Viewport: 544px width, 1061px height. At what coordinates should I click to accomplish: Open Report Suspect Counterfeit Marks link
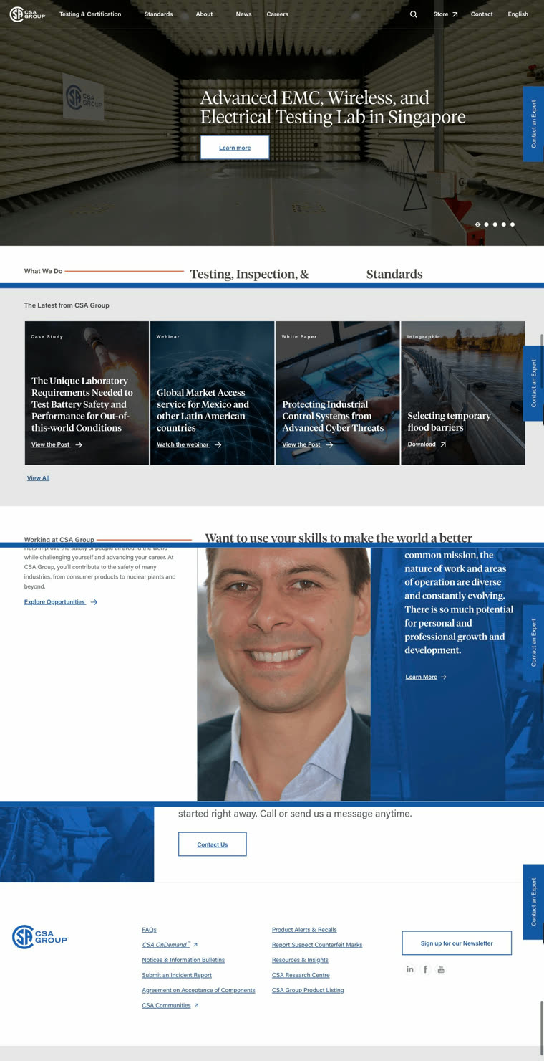coord(317,945)
